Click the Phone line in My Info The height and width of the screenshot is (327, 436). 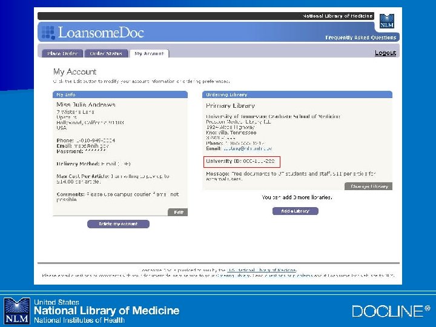pos(86,140)
